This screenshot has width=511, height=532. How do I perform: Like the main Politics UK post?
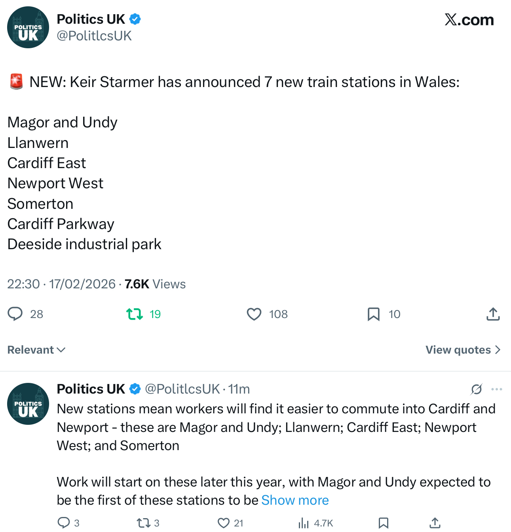254,314
